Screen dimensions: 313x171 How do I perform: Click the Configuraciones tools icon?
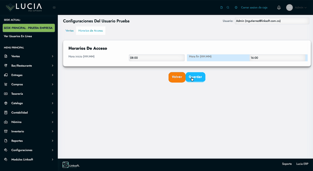pyautogui.click(x=6, y=150)
